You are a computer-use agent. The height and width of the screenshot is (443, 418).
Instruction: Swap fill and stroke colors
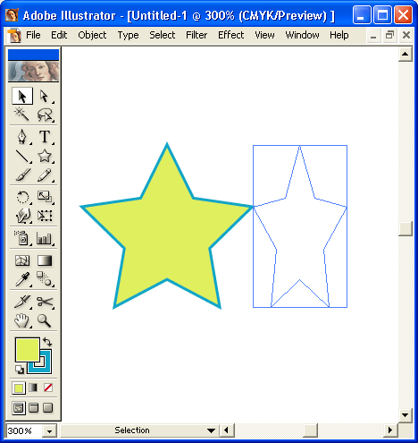47,342
